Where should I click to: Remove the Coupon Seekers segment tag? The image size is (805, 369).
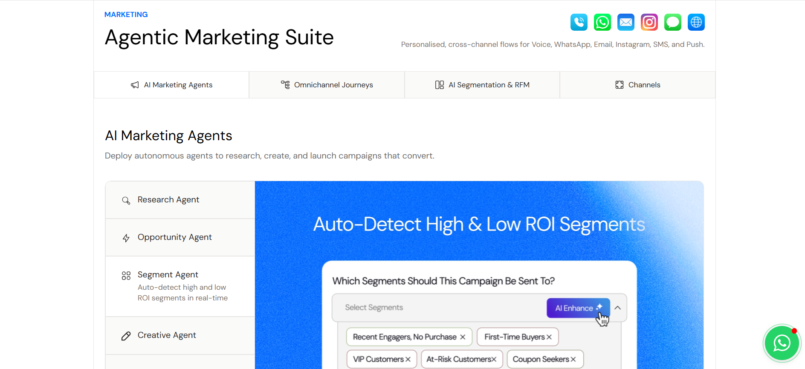(573, 359)
